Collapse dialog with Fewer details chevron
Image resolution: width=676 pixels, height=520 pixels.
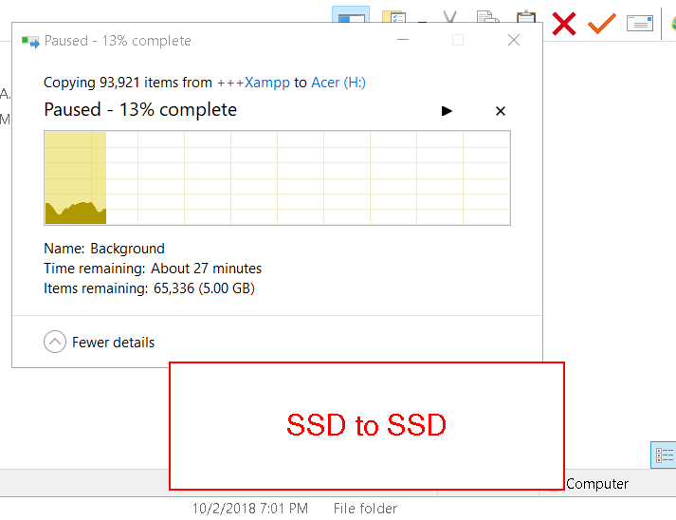[55, 342]
